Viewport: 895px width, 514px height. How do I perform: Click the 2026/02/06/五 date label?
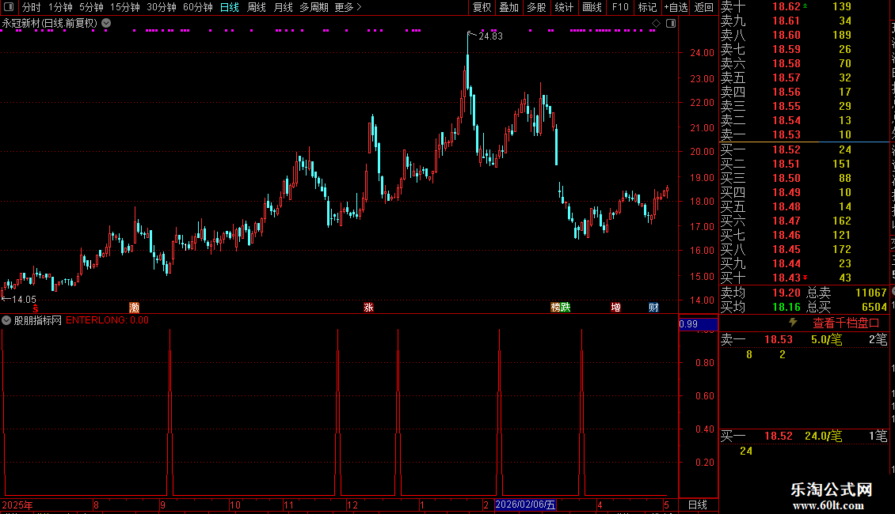525,505
